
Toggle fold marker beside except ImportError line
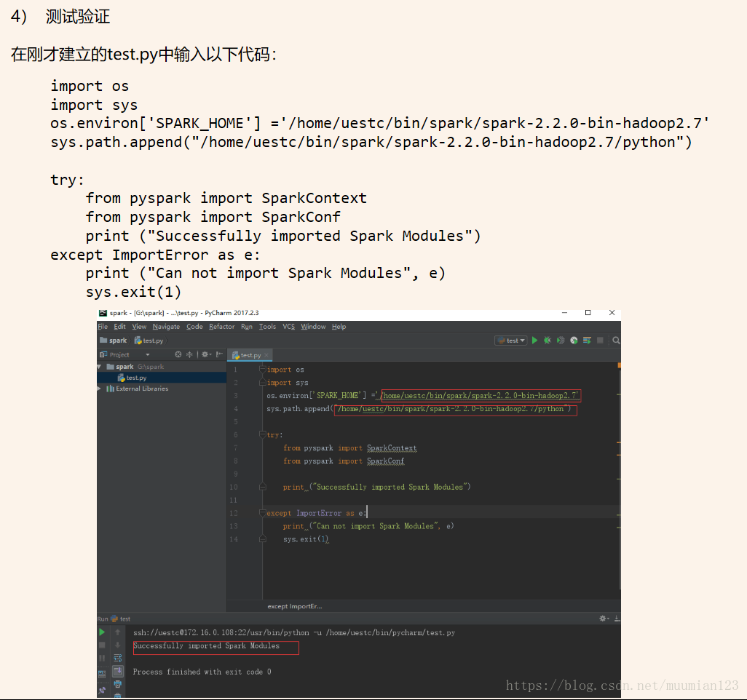[x=262, y=513]
